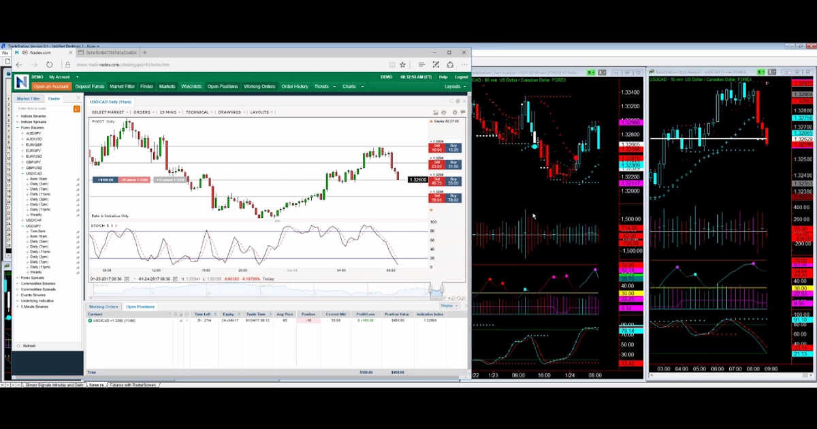817x429 pixels.
Task: Click the browser refresh icon
Action: click(50, 65)
